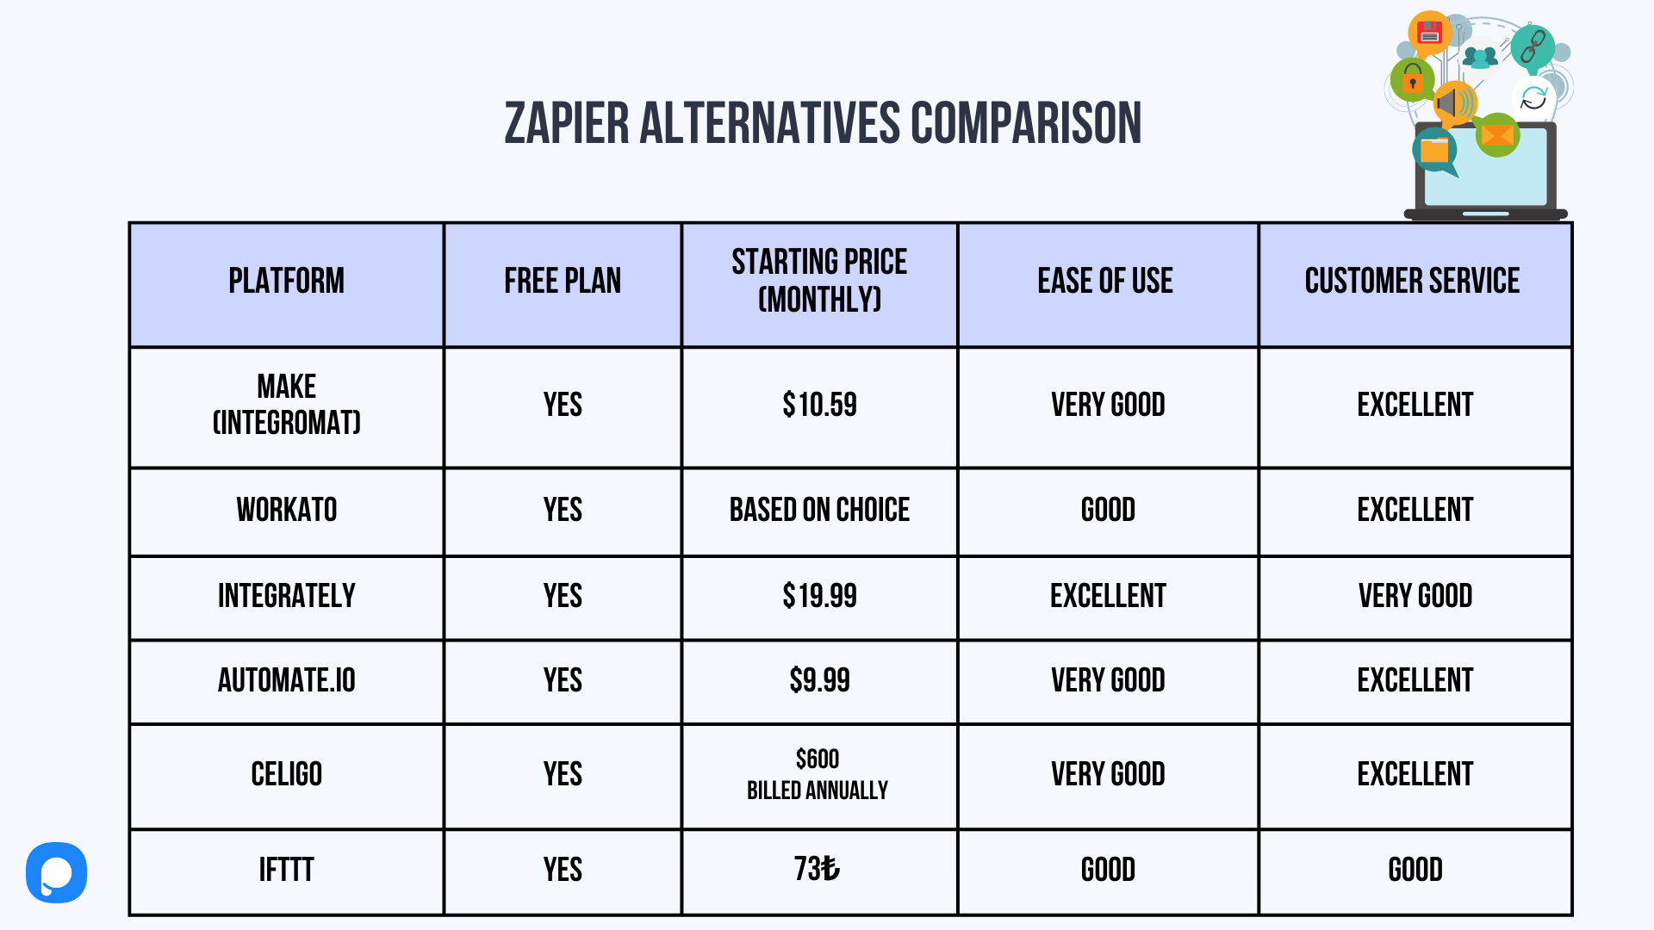The width and height of the screenshot is (1654, 930).
Task: Select the CUSTOMER SERVICE column header
Action: (1415, 281)
